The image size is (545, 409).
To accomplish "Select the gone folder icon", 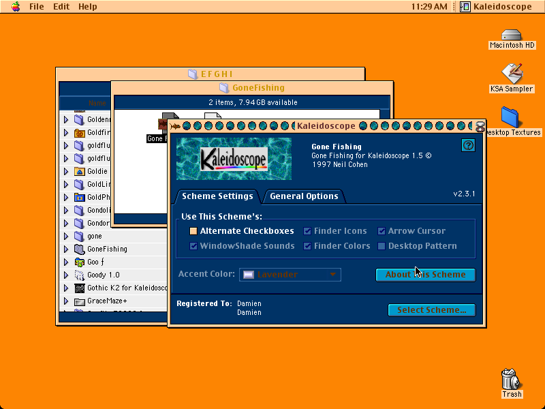I will pos(79,236).
